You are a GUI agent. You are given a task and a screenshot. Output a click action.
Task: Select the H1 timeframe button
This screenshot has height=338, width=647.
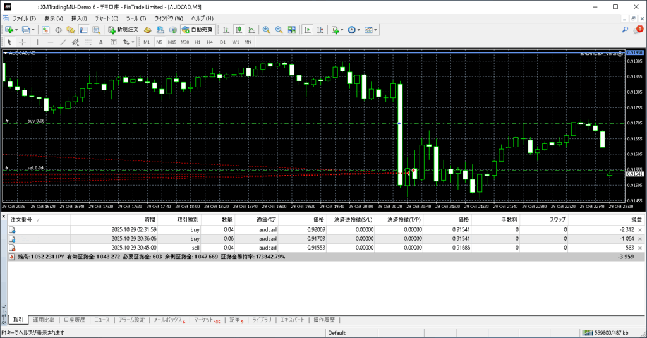click(x=197, y=42)
